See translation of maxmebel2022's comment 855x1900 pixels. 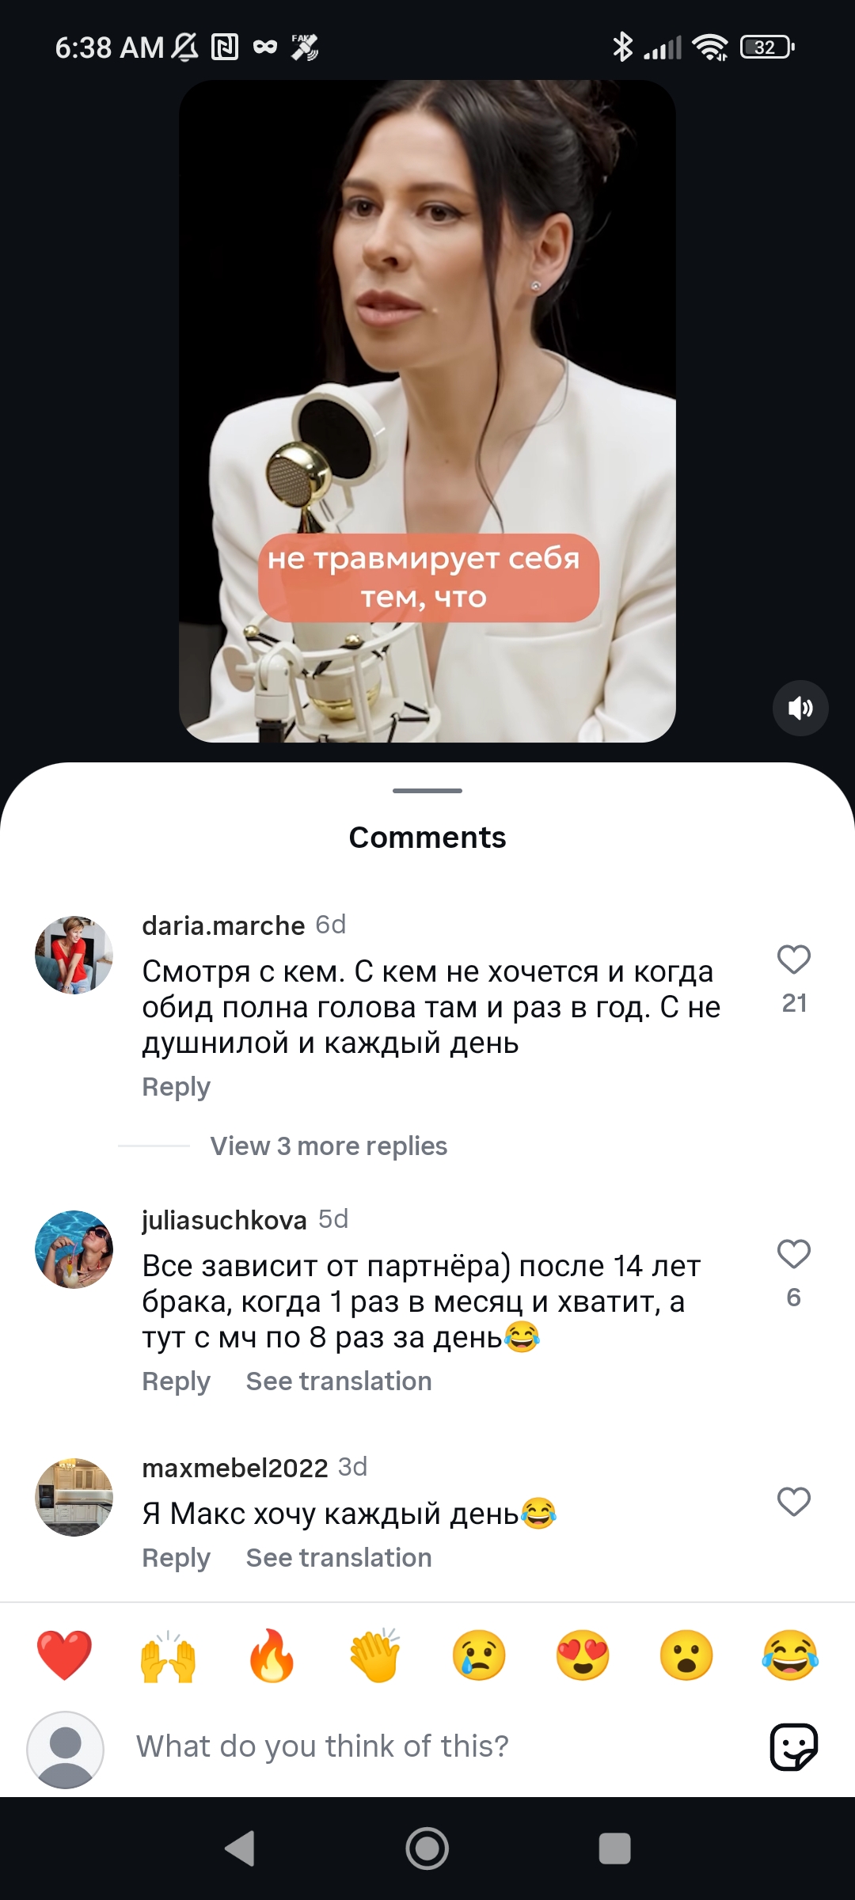339,1557
